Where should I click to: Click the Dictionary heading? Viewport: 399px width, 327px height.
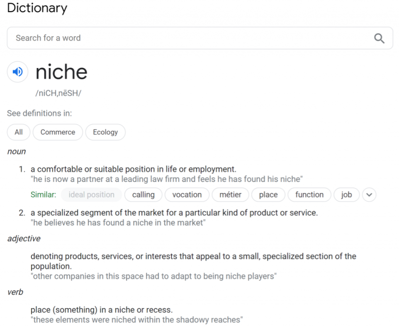click(37, 8)
